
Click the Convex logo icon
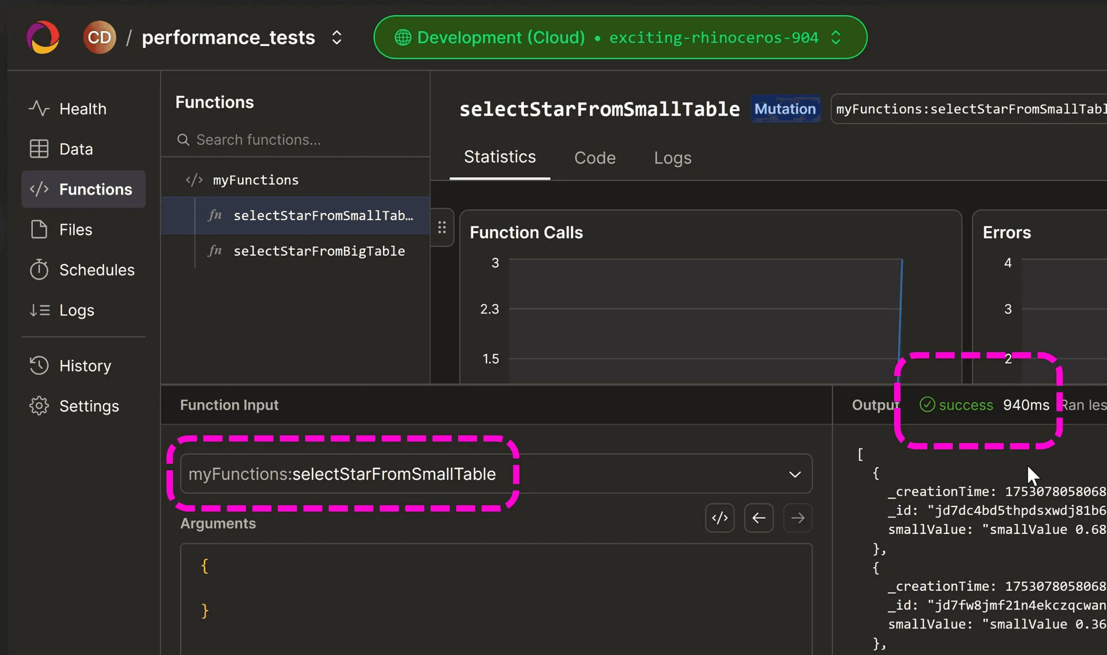[x=43, y=37]
